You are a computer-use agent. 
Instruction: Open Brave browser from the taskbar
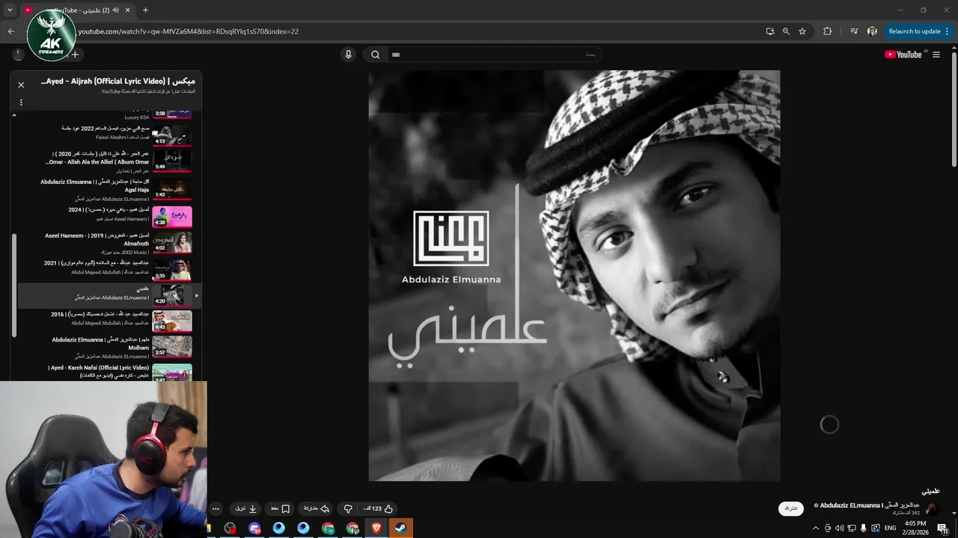376,528
